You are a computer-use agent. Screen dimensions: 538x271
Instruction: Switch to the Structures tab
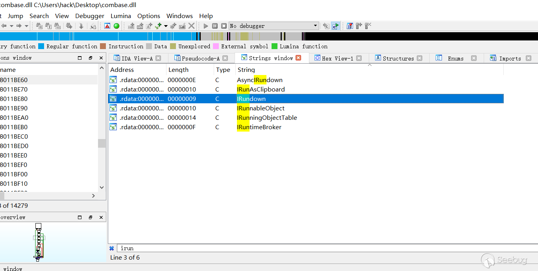[398, 58]
